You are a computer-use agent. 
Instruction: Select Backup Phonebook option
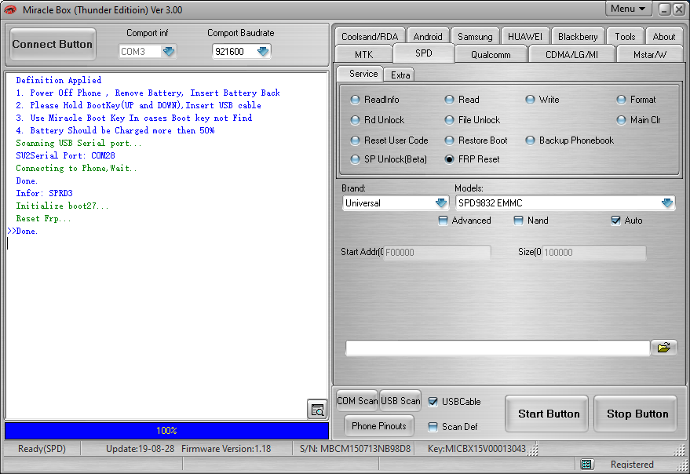click(569, 140)
